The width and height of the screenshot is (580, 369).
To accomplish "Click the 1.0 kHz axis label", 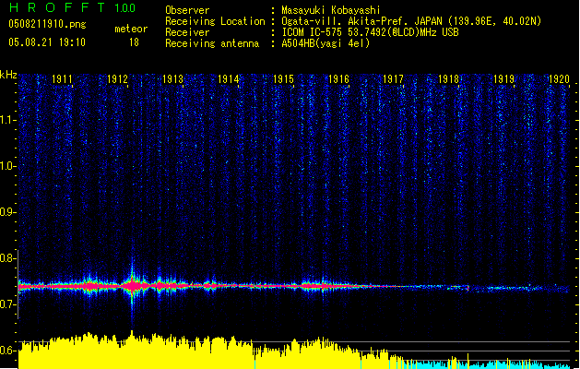I will (7, 166).
